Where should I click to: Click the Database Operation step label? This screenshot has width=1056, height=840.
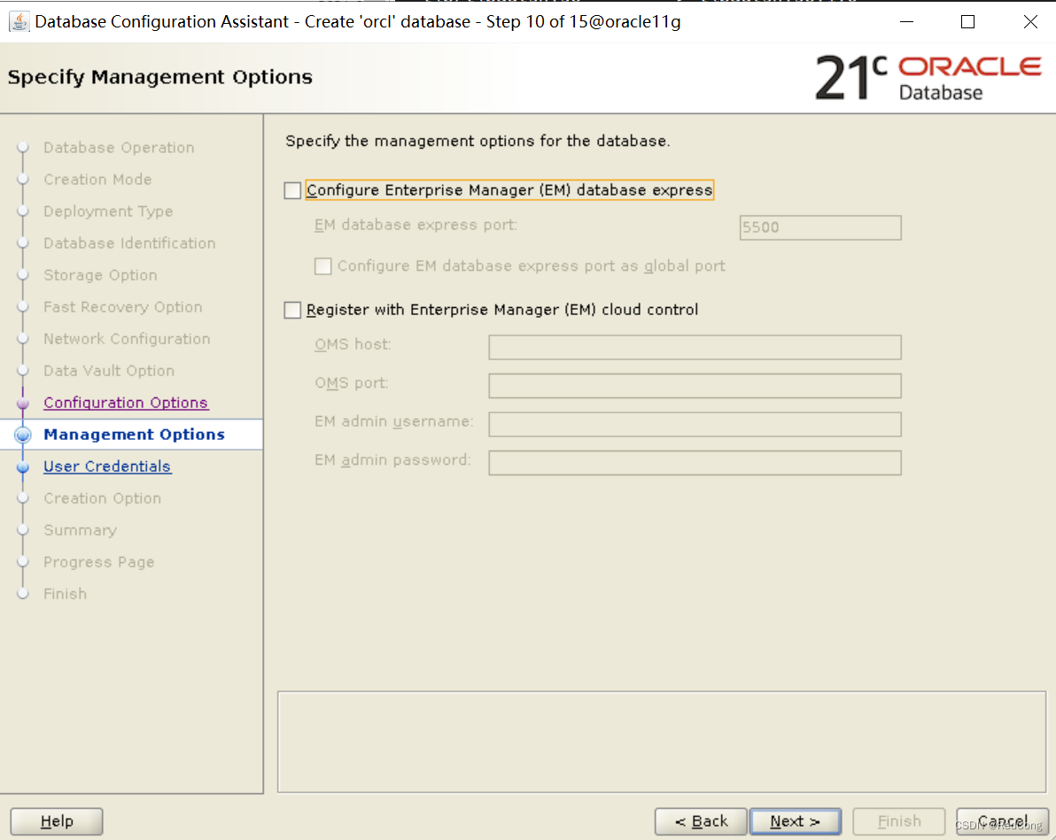pos(119,148)
